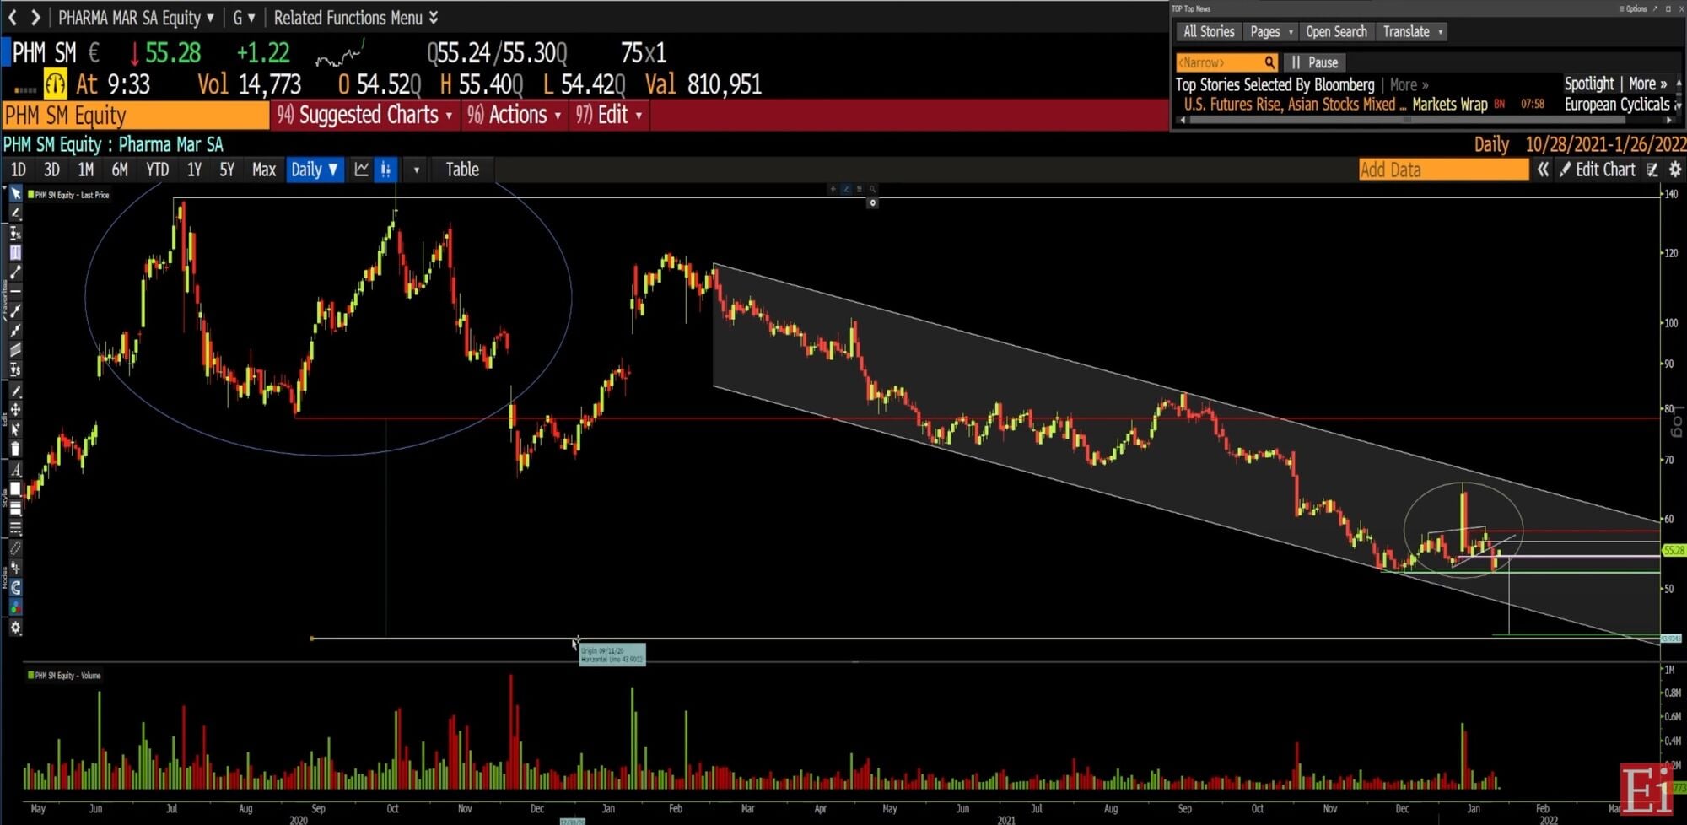
Task: Click the PHM SM Equity Last Price legend
Action: (x=68, y=195)
